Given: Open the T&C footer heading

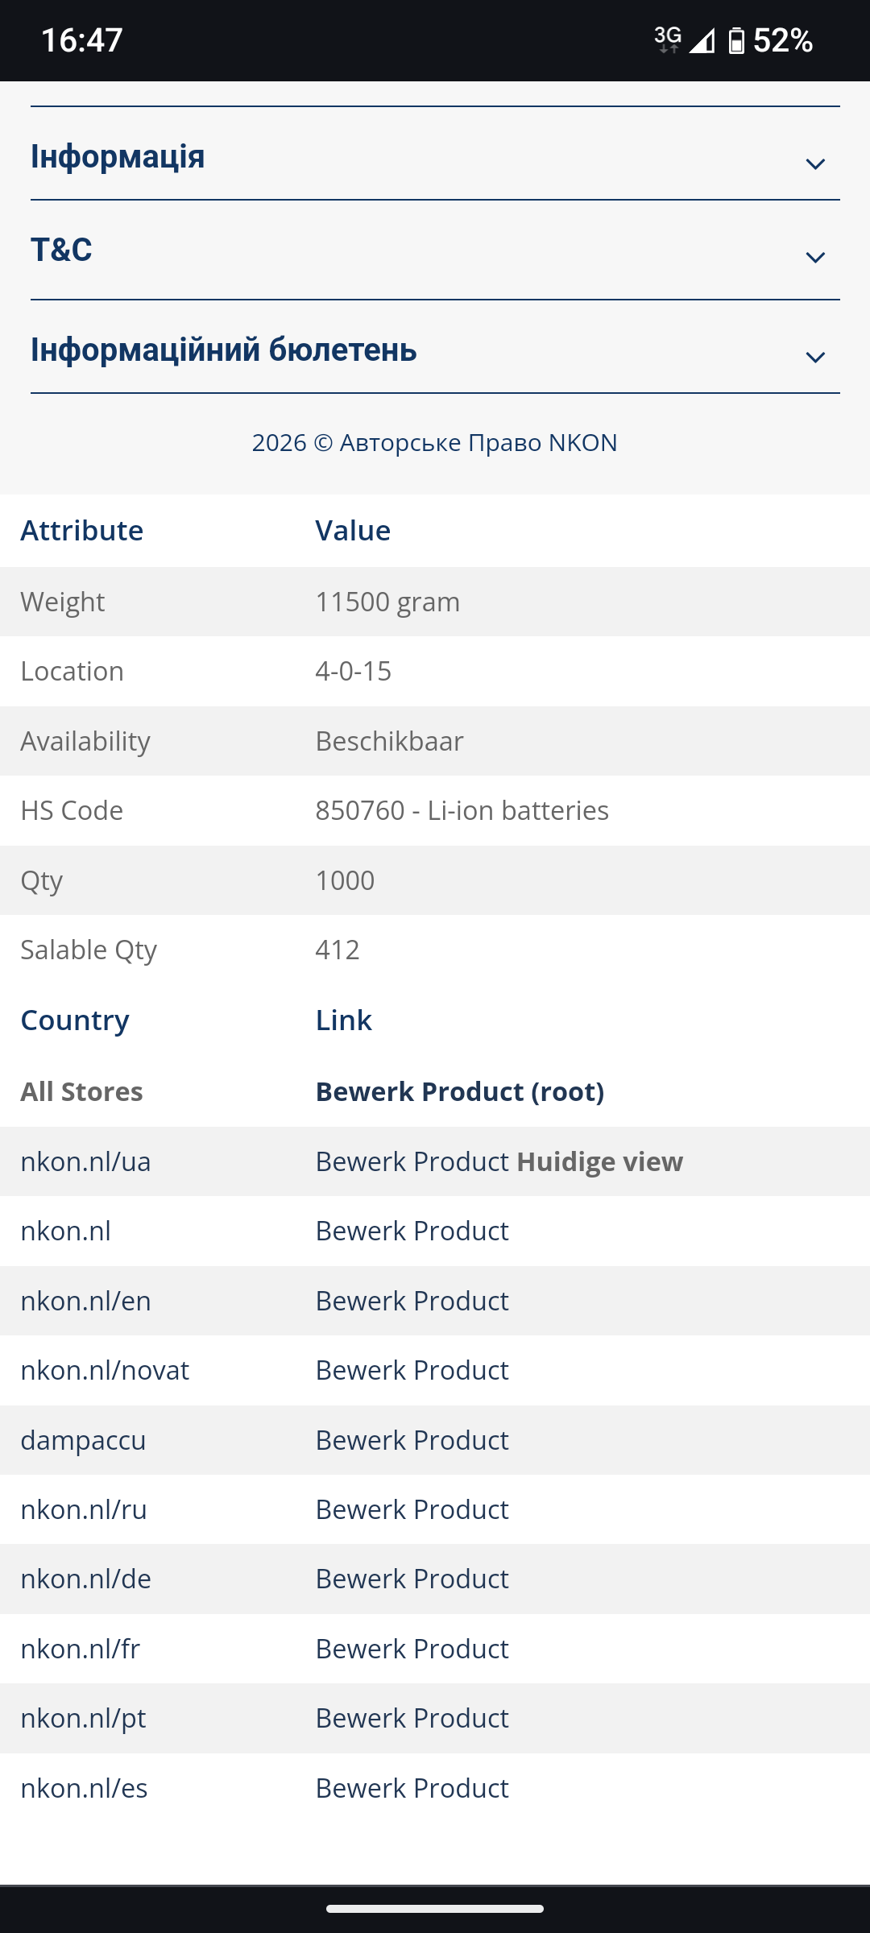Looking at the screenshot, I should click(61, 250).
